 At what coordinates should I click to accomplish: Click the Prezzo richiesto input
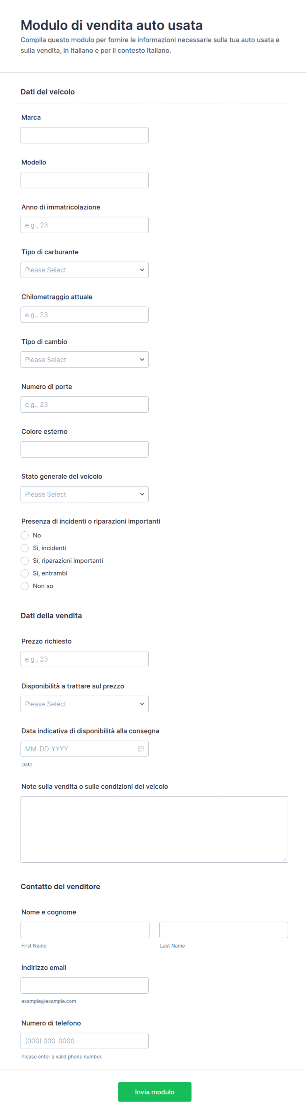(x=85, y=659)
